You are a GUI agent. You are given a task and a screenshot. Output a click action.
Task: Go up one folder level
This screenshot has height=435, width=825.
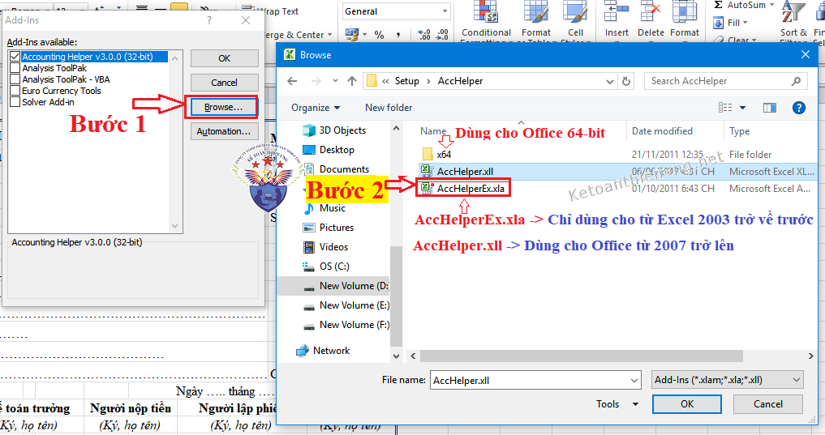tap(352, 81)
